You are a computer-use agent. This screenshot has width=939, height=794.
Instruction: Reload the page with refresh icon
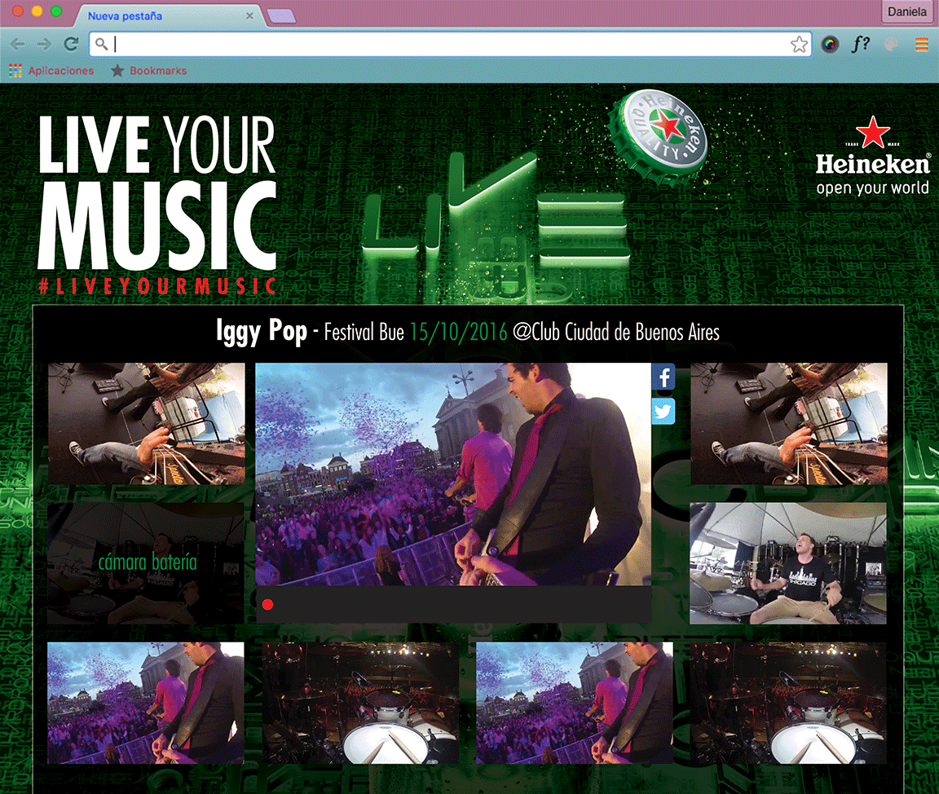(71, 44)
